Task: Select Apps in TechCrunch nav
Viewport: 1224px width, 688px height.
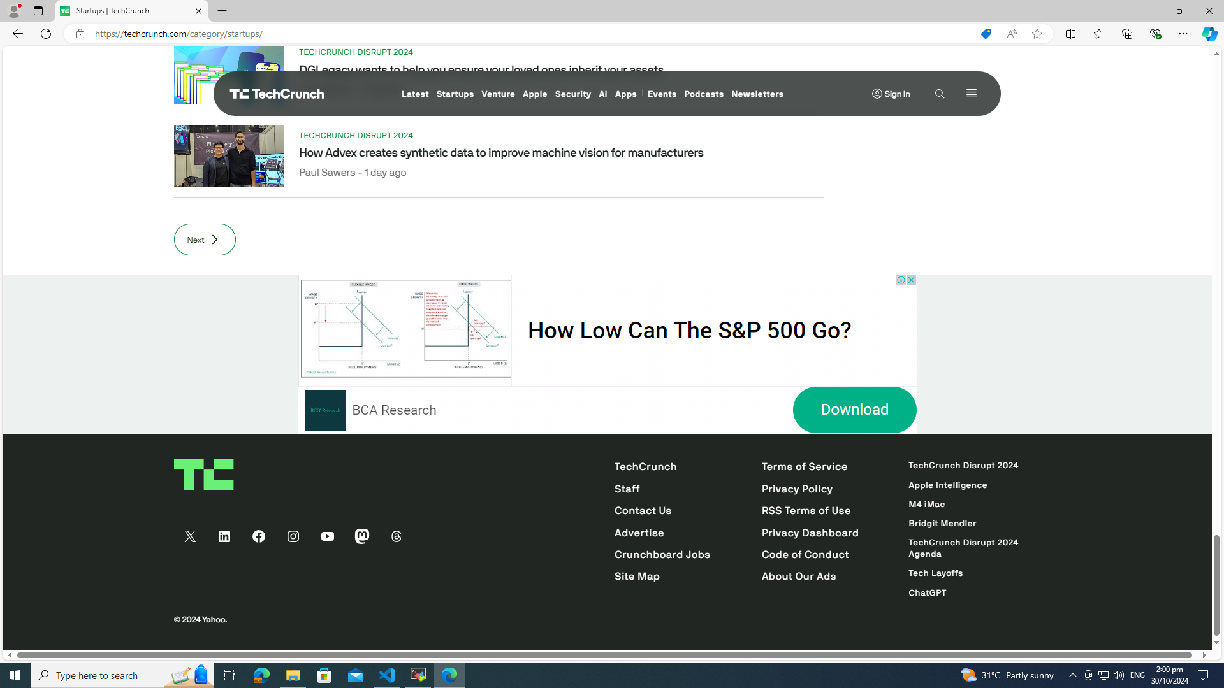Action: 626,94
